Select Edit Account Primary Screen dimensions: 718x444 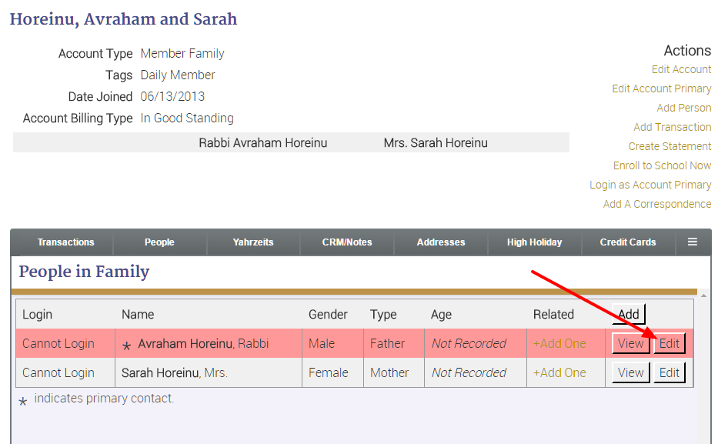(x=662, y=88)
